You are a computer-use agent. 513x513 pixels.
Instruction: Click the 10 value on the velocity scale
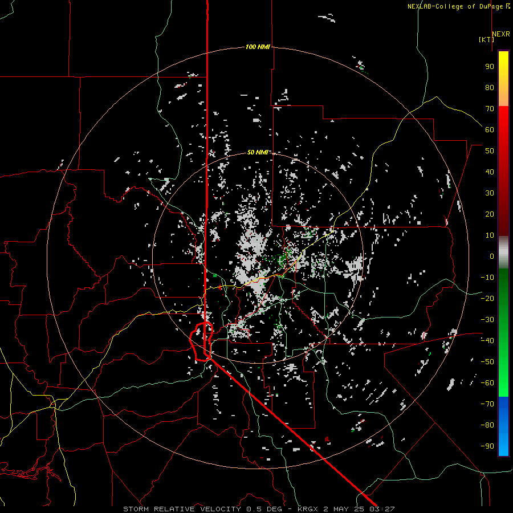click(x=490, y=235)
